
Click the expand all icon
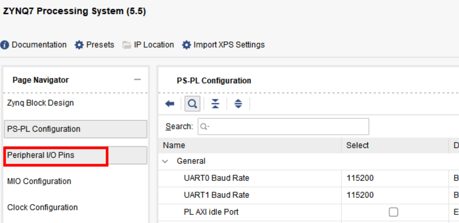click(x=238, y=104)
